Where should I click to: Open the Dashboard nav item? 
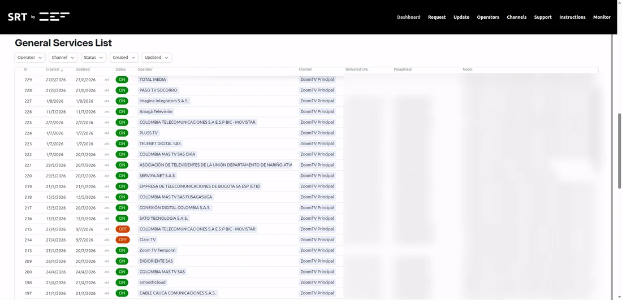pos(409,17)
